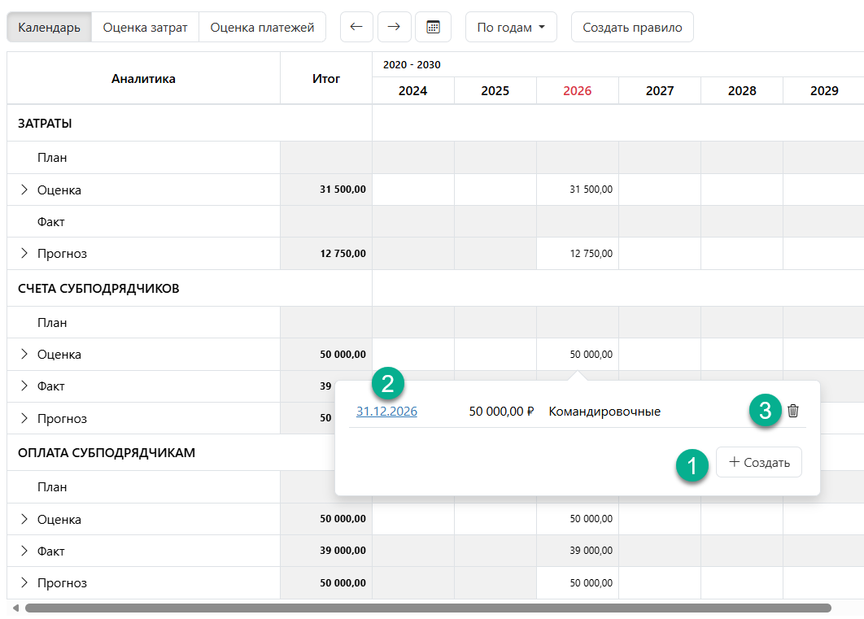Click the left arrow navigation button

click(356, 27)
